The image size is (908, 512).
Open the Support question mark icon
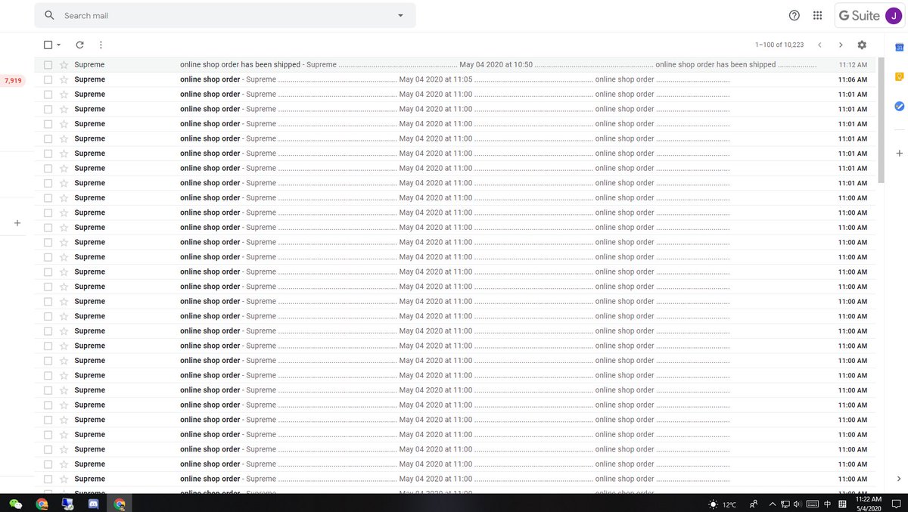tap(794, 15)
